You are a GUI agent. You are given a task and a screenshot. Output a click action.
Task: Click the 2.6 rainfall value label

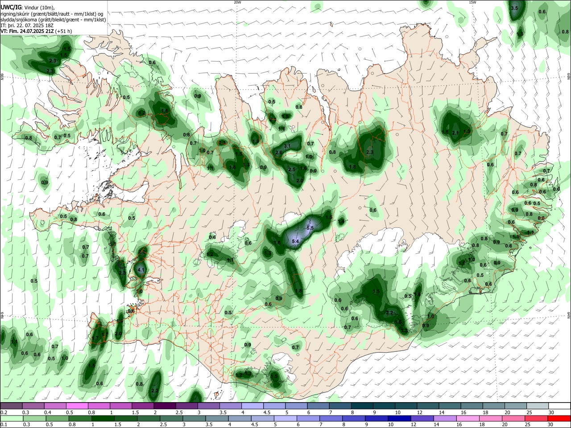tap(279, 153)
